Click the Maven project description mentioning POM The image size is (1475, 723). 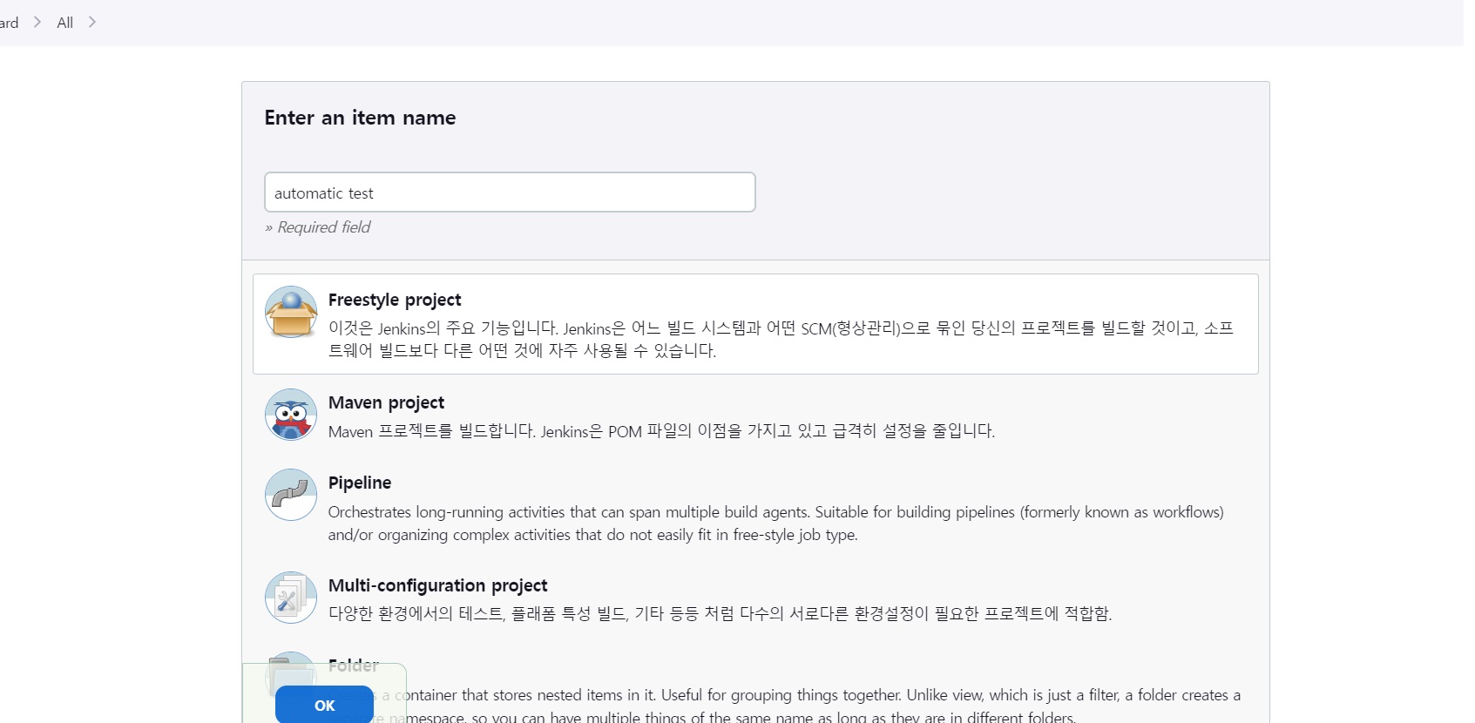pos(661,431)
